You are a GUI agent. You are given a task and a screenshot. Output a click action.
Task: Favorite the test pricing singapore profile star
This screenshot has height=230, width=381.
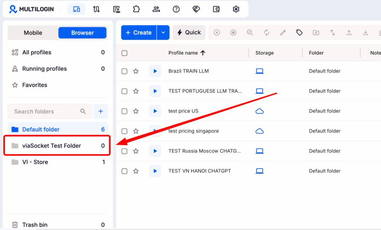click(x=136, y=131)
